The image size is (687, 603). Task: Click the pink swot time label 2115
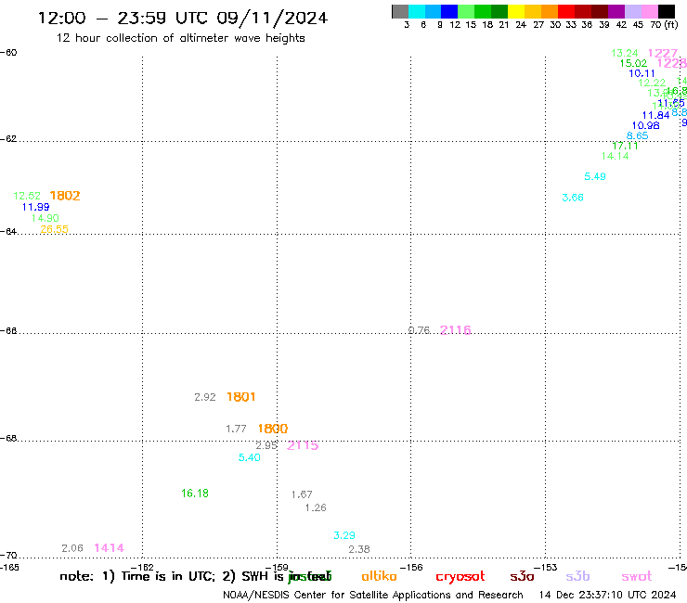point(303,445)
